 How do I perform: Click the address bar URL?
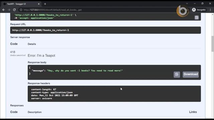click(52, 10)
